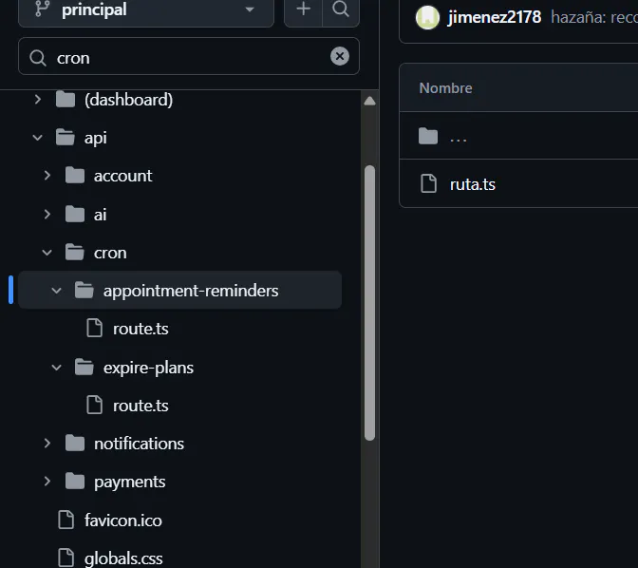Open globals.css file
638x568 pixels.
tap(123, 559)
